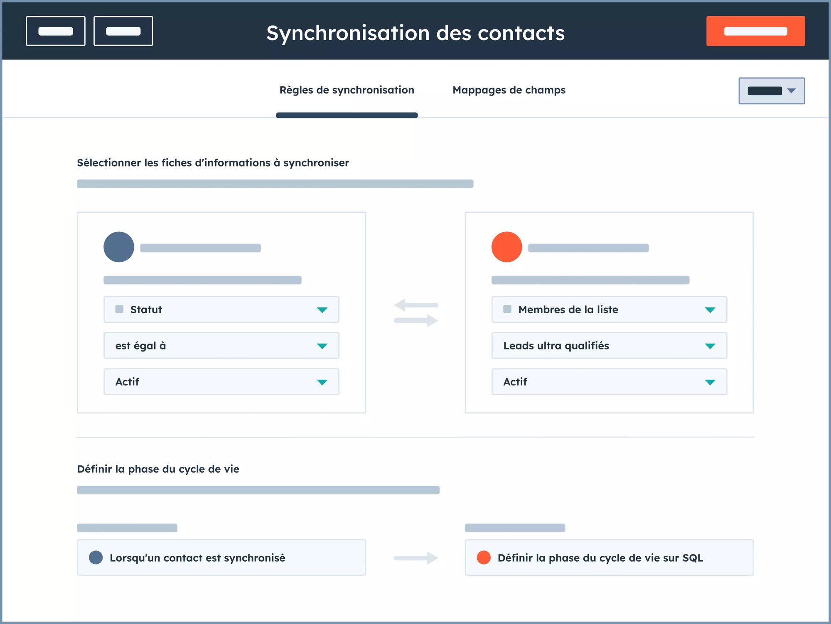This screenshot has height=624, width=831.
Task: Switch to 'Règles de synchronisation' tab
Action: [347, 90]
